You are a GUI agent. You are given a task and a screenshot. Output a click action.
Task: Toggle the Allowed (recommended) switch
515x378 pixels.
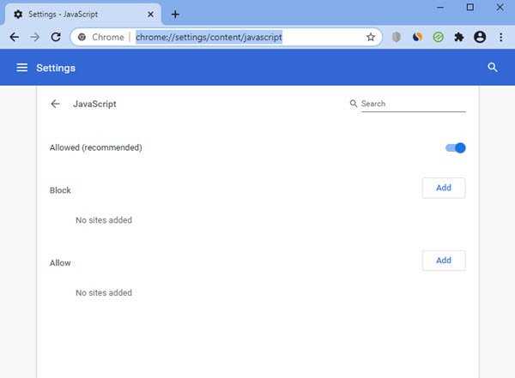coord(456,148)
